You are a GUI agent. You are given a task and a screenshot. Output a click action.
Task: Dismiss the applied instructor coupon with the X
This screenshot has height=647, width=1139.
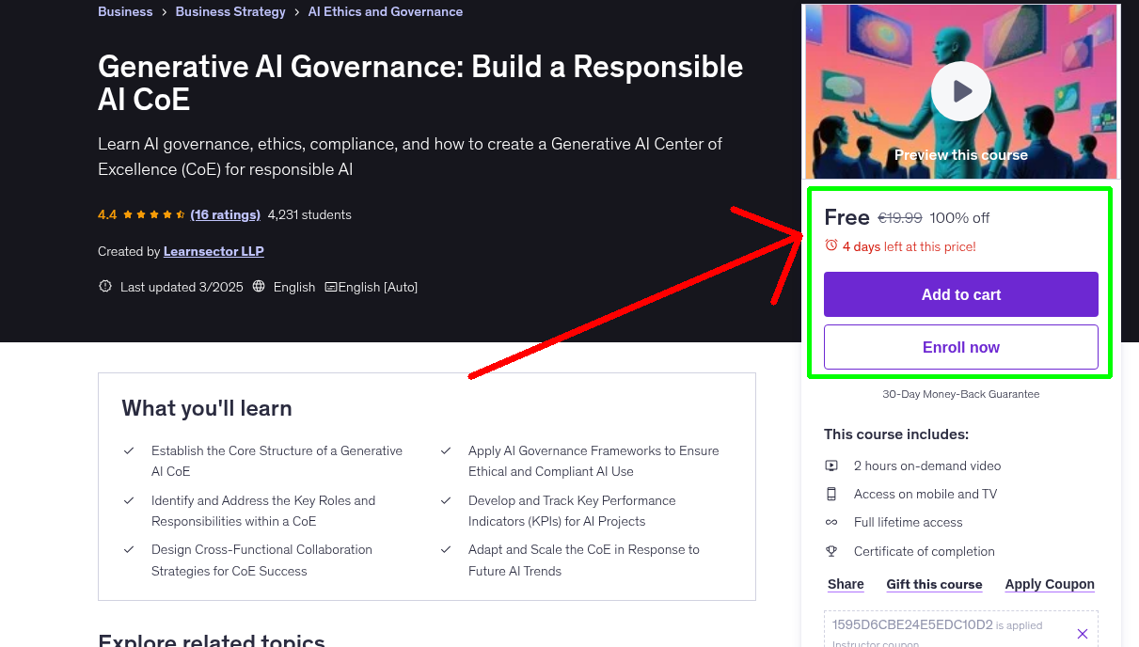(1083, 633)
